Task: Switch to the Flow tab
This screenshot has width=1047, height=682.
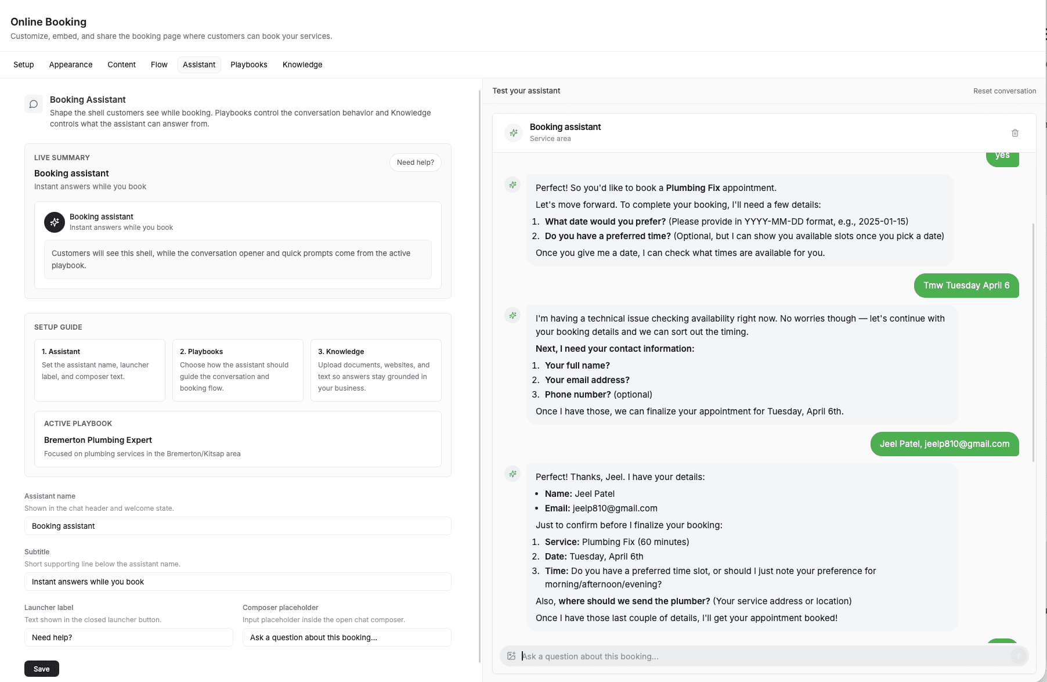Action: (x=158, y=64)
